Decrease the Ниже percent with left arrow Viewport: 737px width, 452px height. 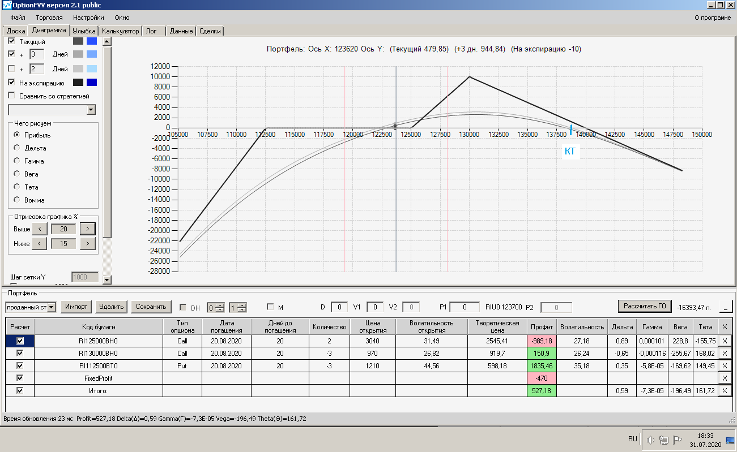39,243
